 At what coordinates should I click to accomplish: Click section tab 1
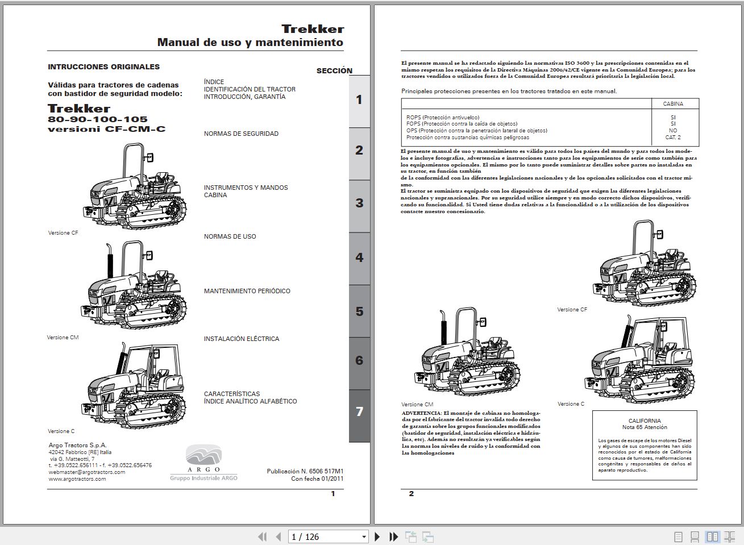click(x=359, y=101)
